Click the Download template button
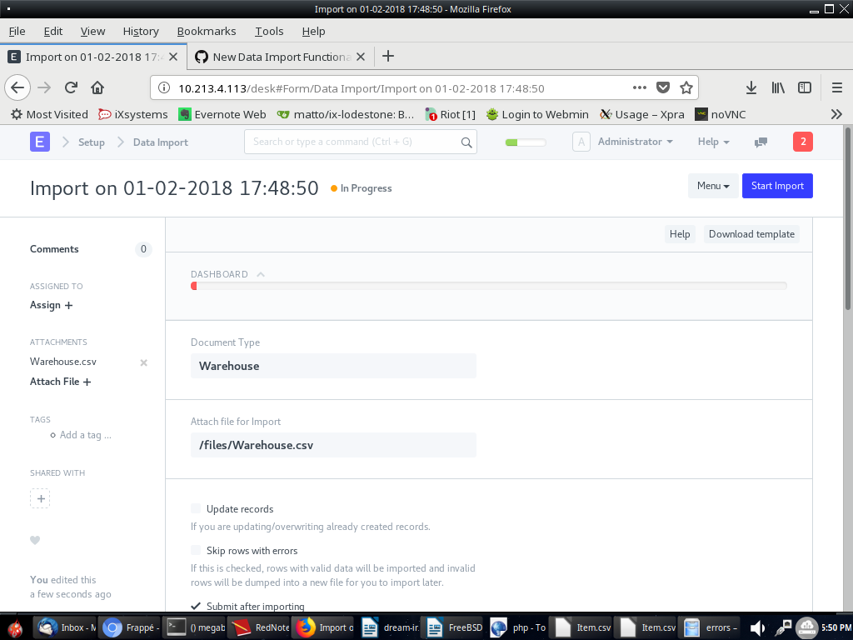 pyautogui.click(x=751, y=234)
